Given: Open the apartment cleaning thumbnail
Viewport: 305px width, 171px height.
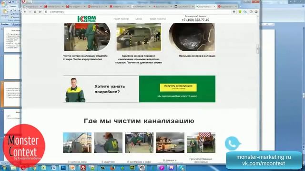Looking at the screenshot, I should click(x=108, y=142).
